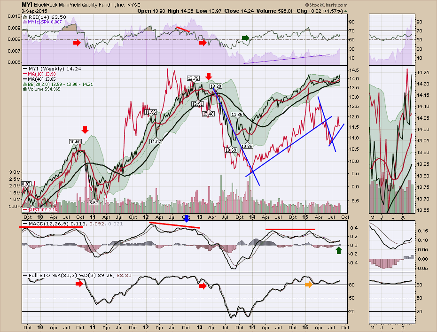Click the High 14.25 value
Viewport: 437px width, 332px height.
(x=180, y=11)
